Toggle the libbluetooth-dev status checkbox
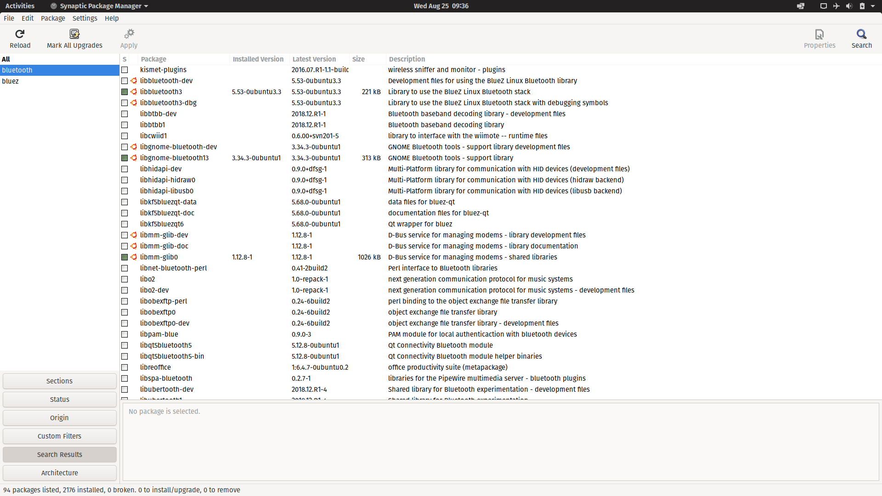Image resolution: width=882 pixels, height=496 pixels. pos(124,81)
